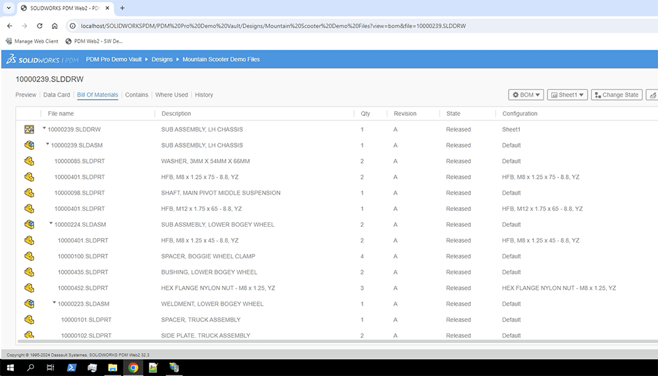Sort by File name column header

tap(61, 114)
